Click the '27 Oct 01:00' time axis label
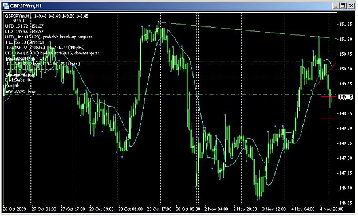Image resolution: width=358 pixels, height=216 pixels. pos(44,209)
